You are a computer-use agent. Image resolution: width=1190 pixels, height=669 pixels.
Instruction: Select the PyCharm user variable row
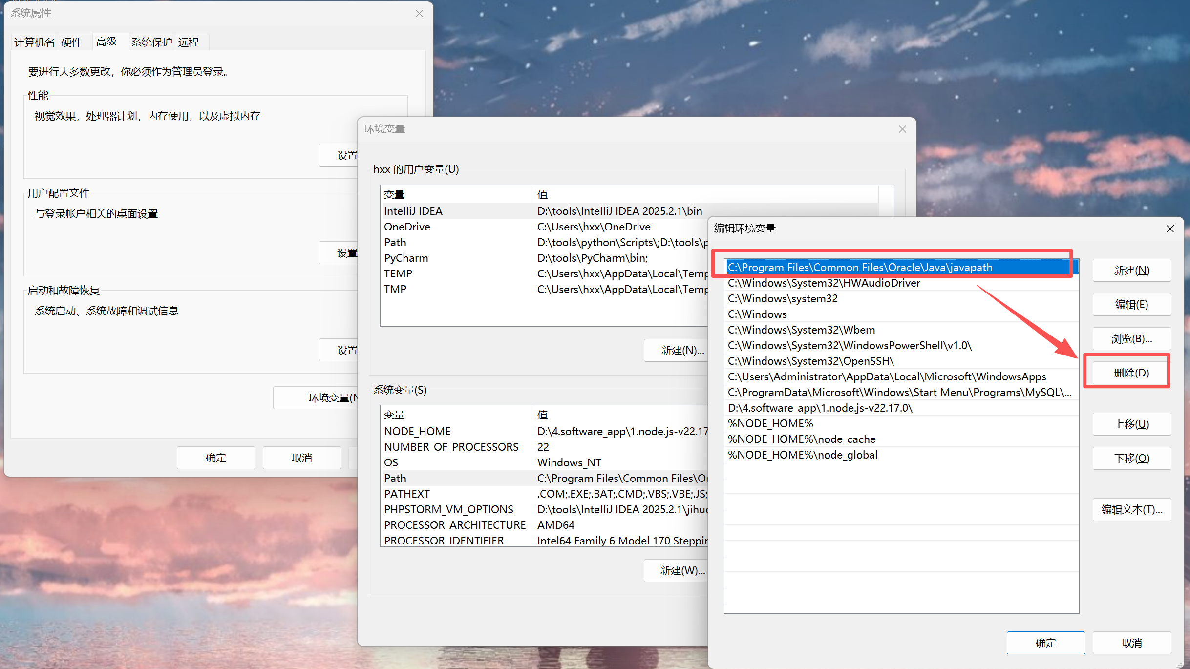406,258
